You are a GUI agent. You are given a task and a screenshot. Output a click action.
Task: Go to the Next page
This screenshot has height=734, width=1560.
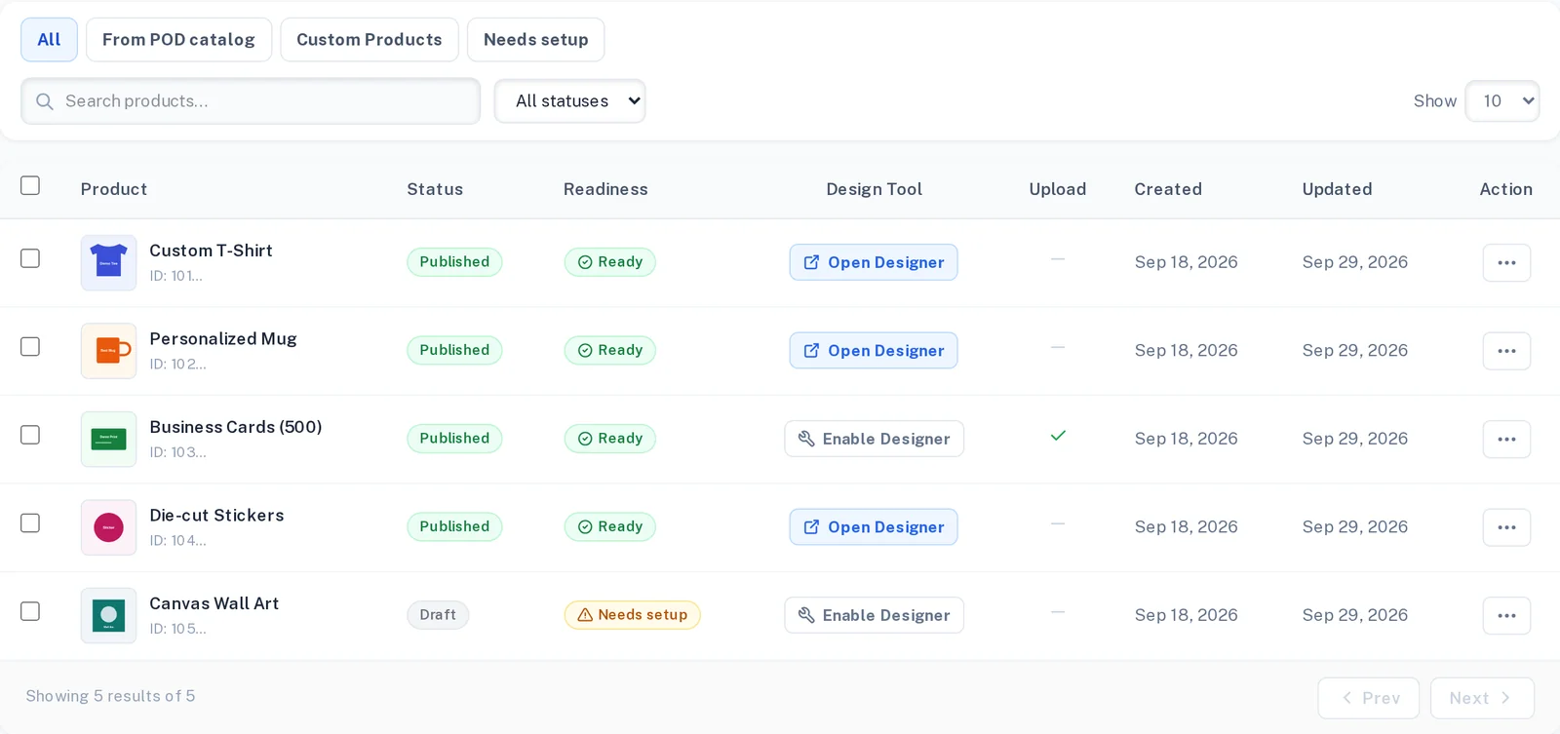[x=1482, y=698]
